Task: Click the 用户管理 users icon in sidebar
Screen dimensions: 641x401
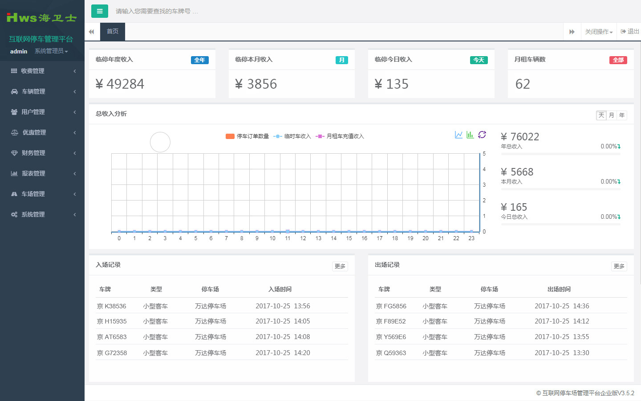Action: pyautogui.click(x=14, y=112)
